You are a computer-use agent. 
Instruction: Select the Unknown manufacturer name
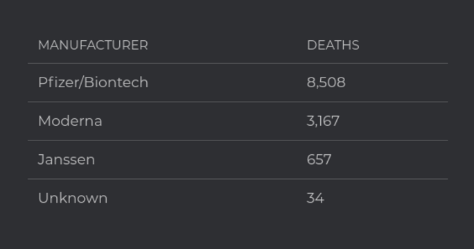pyautogui.click(x=73, y=198)
